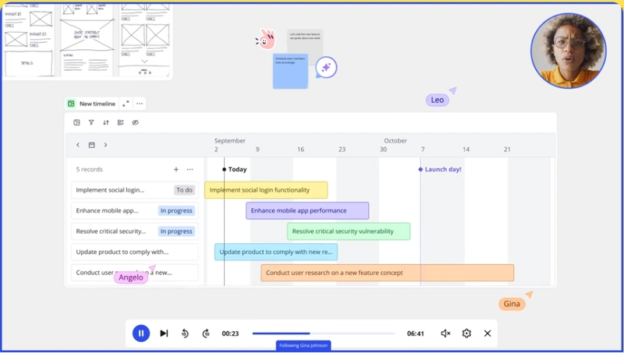Click date 23 on timeline header
The width and height of the screenshot is (624, 353).
(342, 150)
